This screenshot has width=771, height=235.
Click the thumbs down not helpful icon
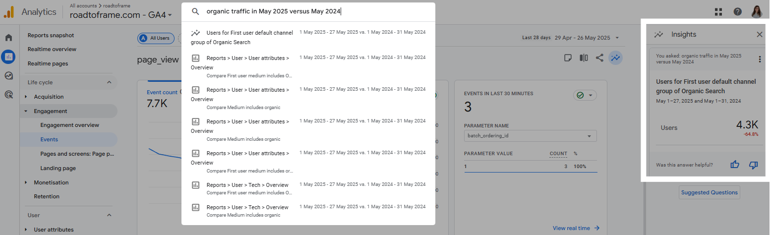click(x=754, y=165)
